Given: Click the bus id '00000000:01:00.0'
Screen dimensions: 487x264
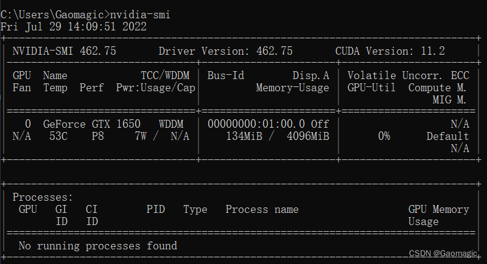Looking at the screenshot, I should tap(256, 124).
